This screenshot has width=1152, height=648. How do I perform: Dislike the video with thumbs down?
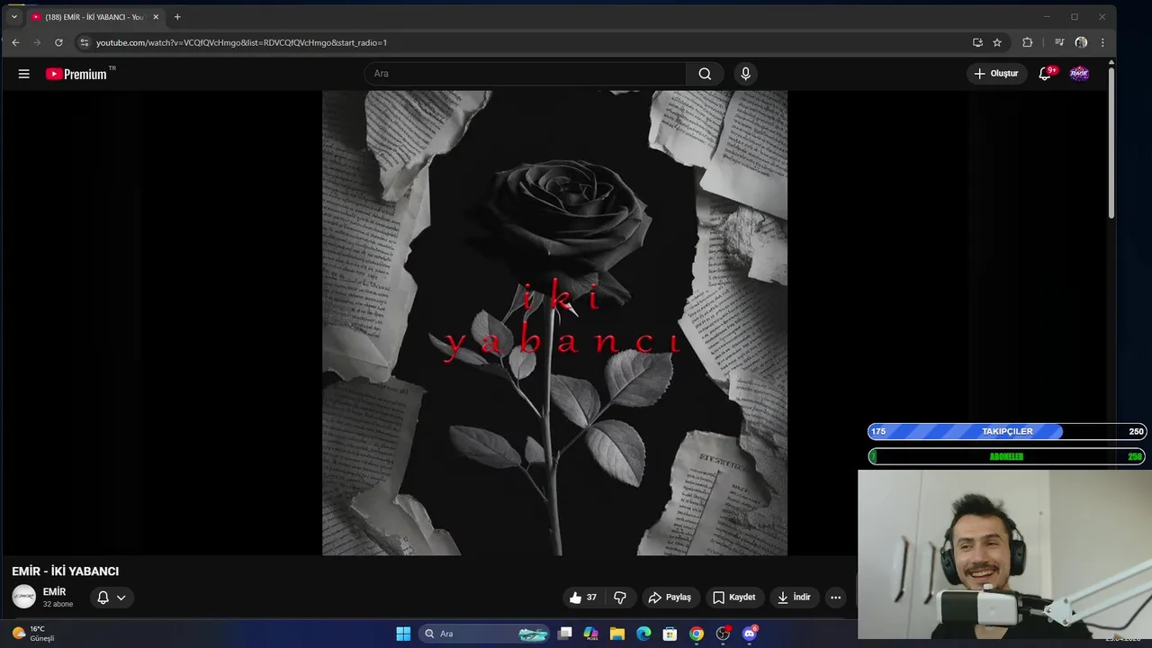620,598
